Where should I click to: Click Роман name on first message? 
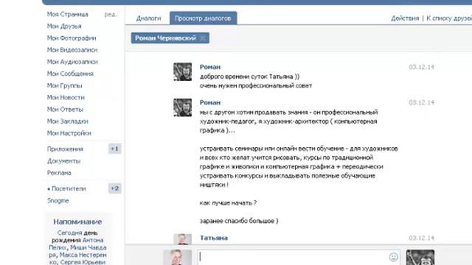coord(210,67)
